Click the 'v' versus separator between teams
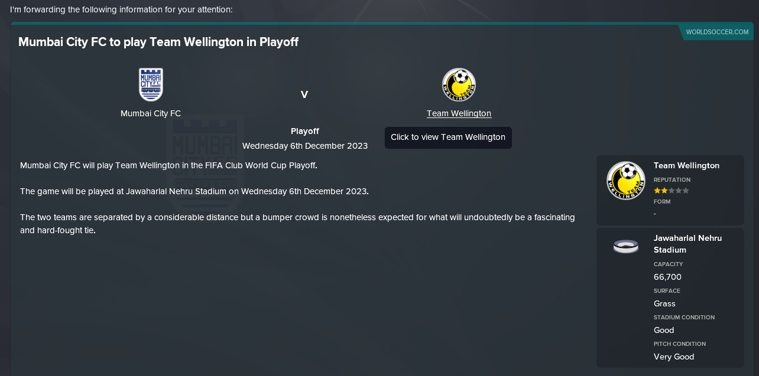The height and width of the screenshot is (376, 759). point(304,94)
